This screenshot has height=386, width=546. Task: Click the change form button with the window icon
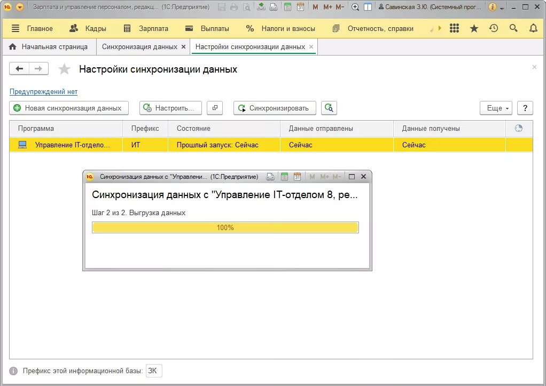point(215,108)
